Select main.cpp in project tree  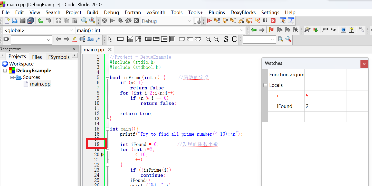click(40, 84)
